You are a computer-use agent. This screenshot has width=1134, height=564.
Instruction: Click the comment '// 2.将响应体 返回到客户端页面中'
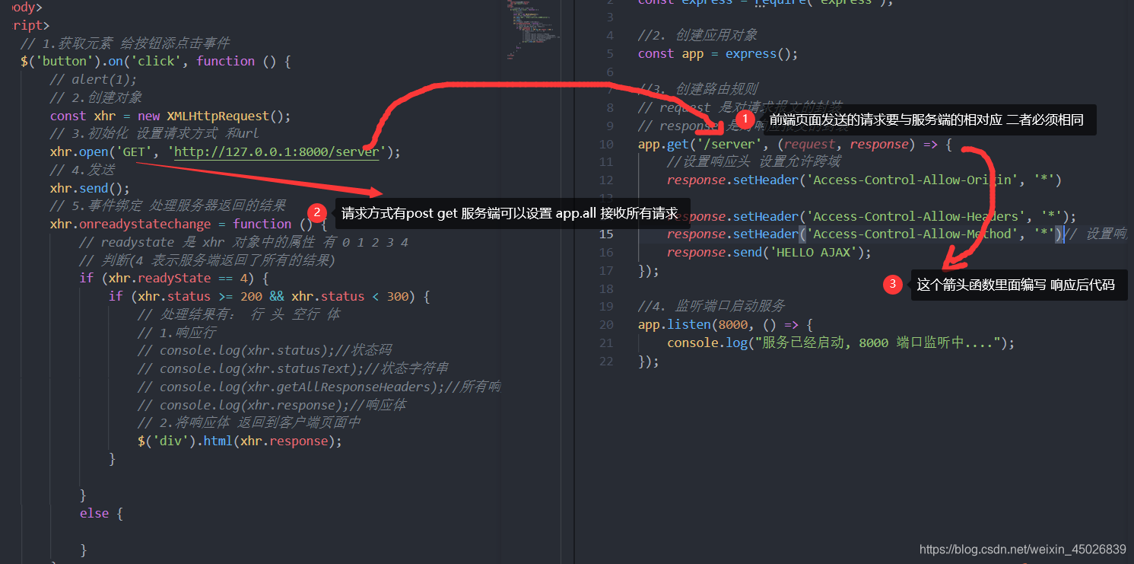(249, 423)
